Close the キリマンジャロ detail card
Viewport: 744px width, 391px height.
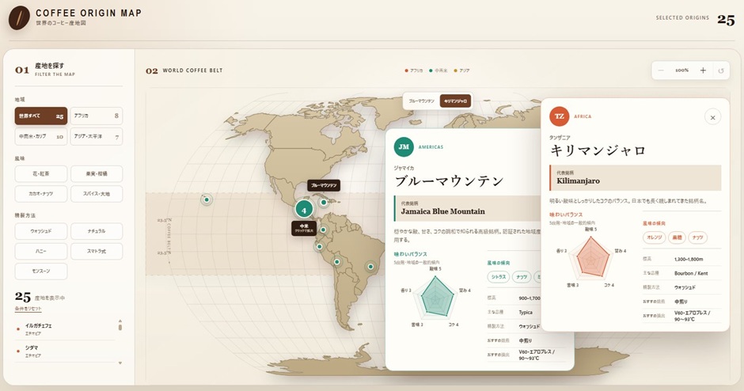712,117
